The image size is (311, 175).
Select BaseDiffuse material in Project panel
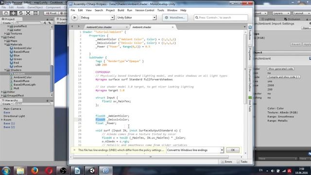click(x=21, y=52)
